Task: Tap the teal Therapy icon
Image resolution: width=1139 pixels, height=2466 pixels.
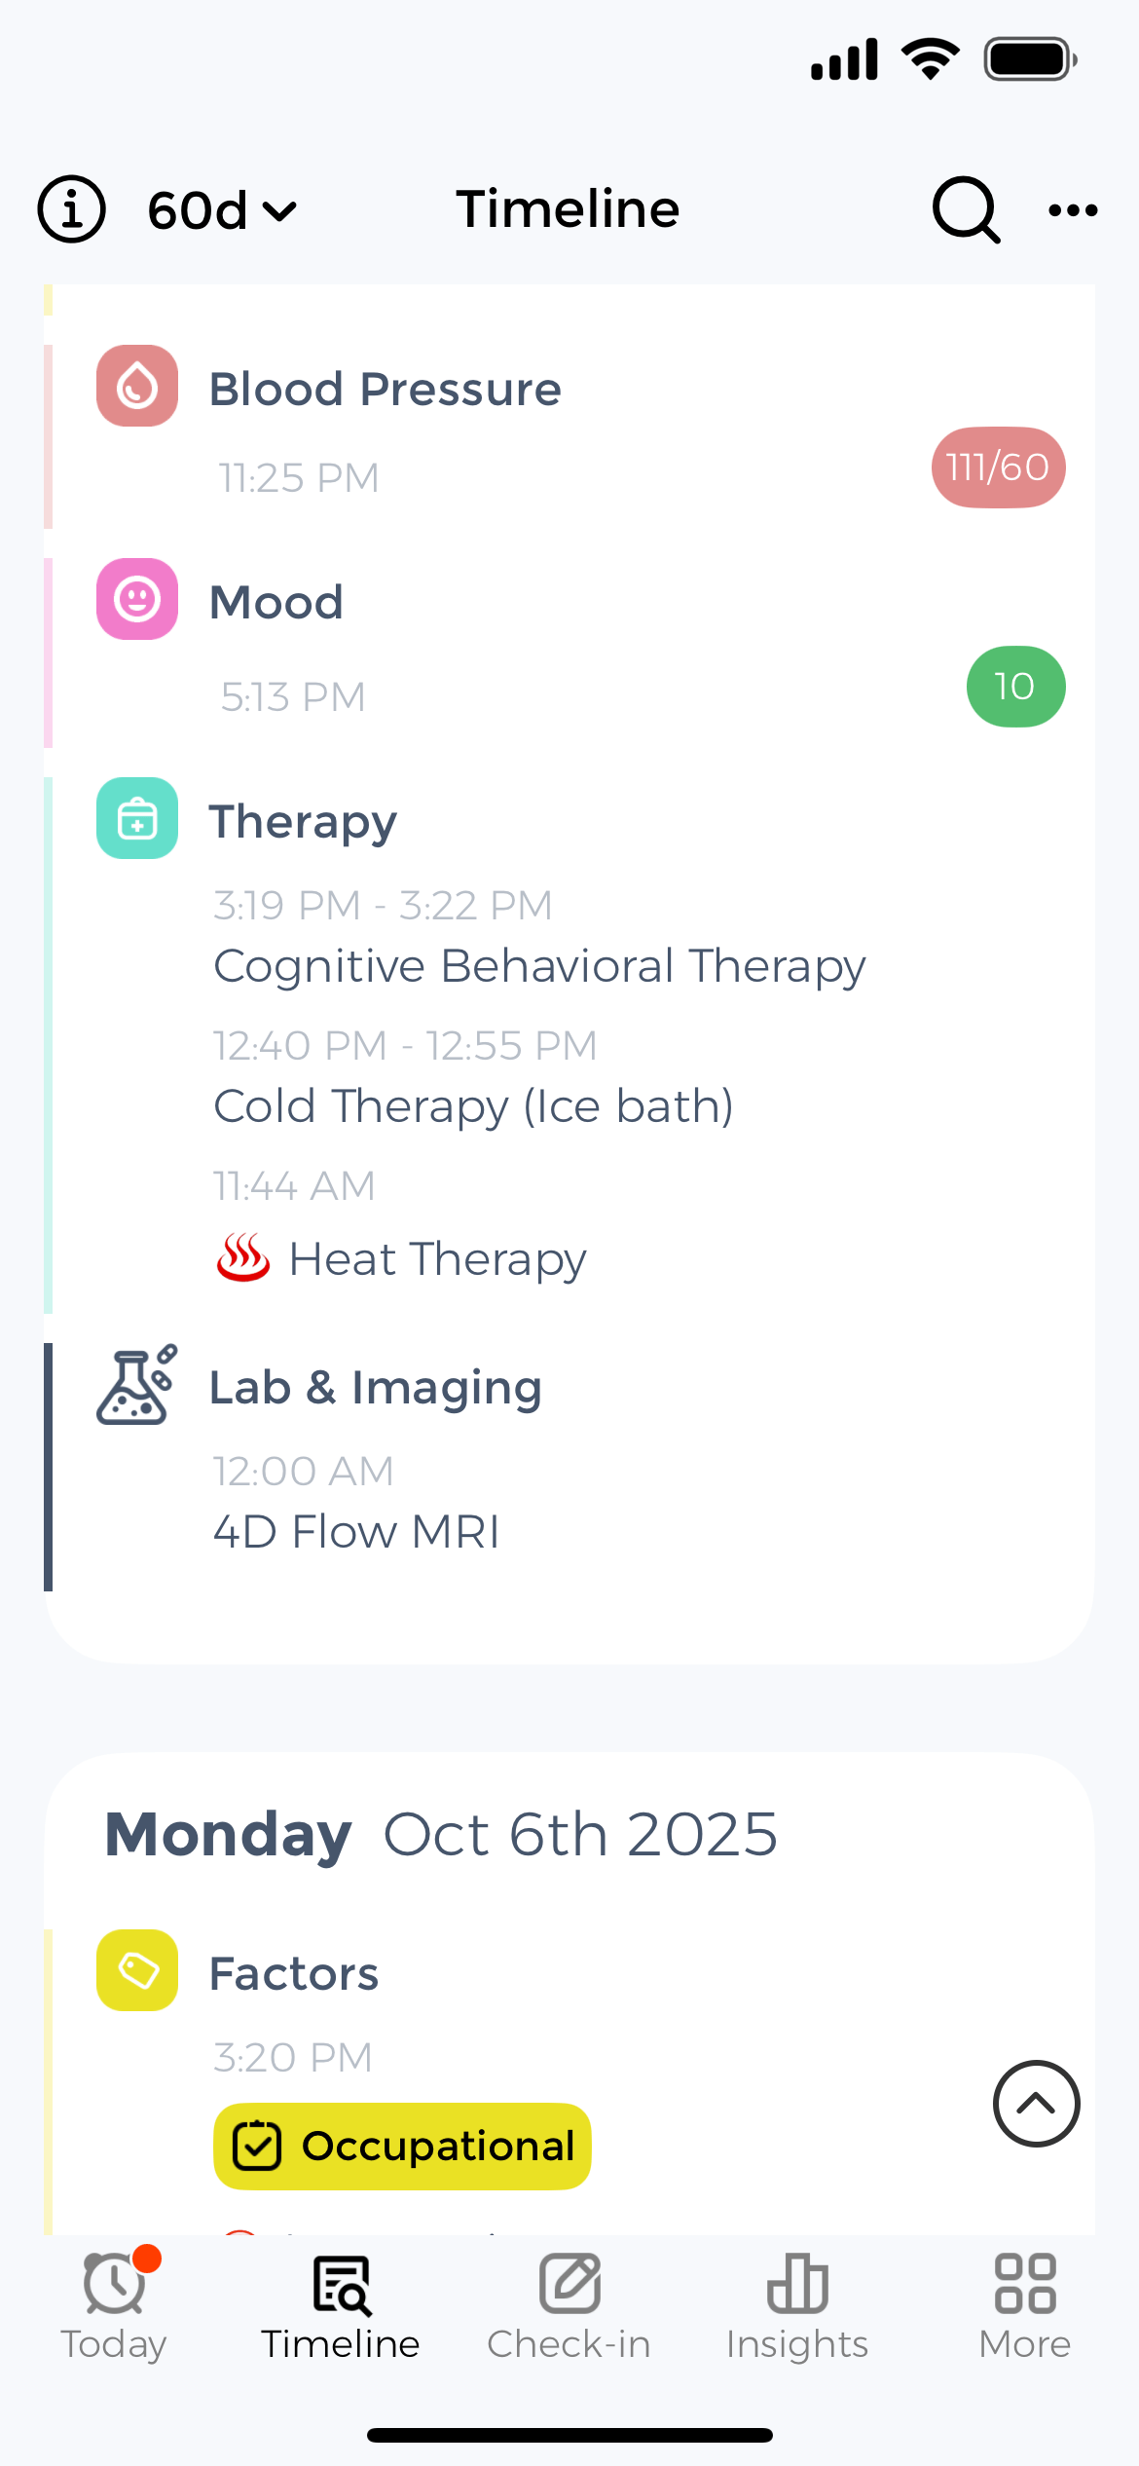Action: pos(137,818)
